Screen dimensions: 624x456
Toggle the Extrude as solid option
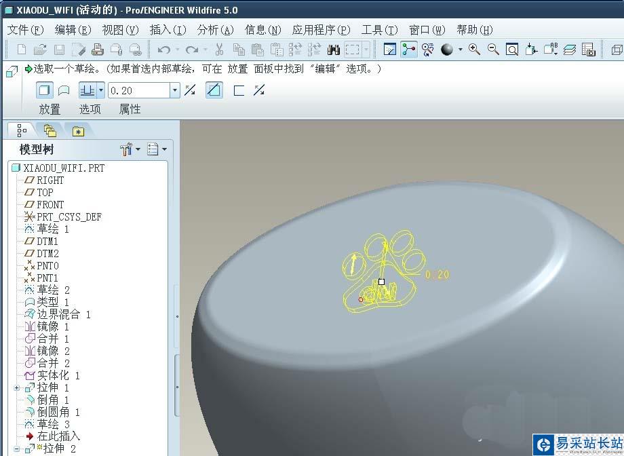tap(45, 90)
